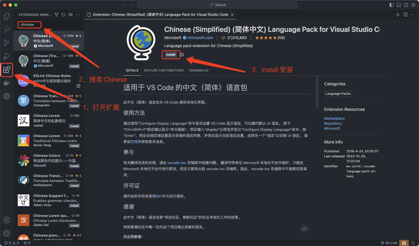The width and height of the screenshot is (419, 246).
Task: Switch to the DETAILS tab
Action: (132, 70)
